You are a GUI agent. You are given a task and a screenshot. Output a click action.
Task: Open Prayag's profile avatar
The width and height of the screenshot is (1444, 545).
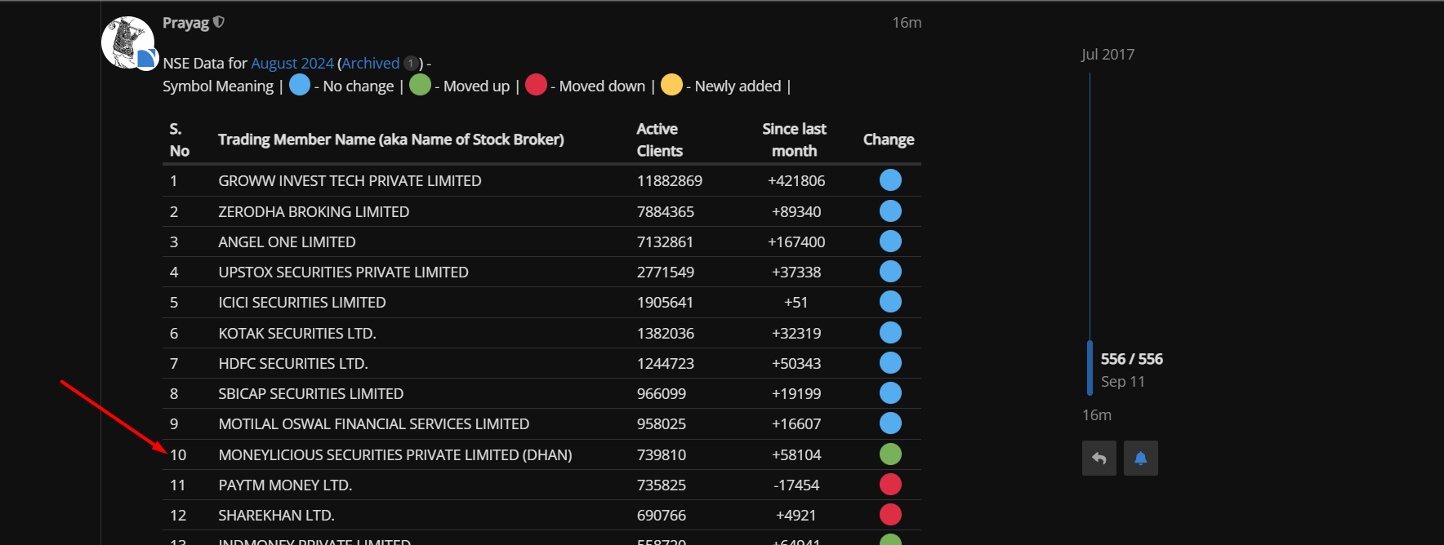127,42
